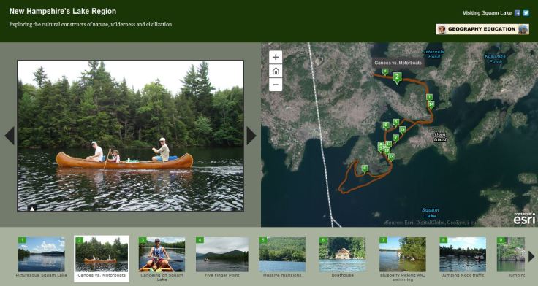This screenshot has height=286, width=538.
Task: Click 'Visiting Squam Lake' header text
Action: (487, 13)
